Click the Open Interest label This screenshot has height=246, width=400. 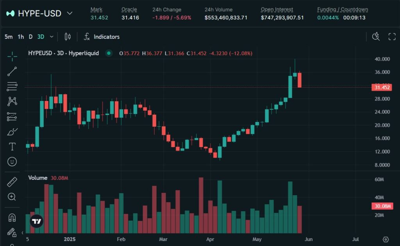click(x=277, y=9)
